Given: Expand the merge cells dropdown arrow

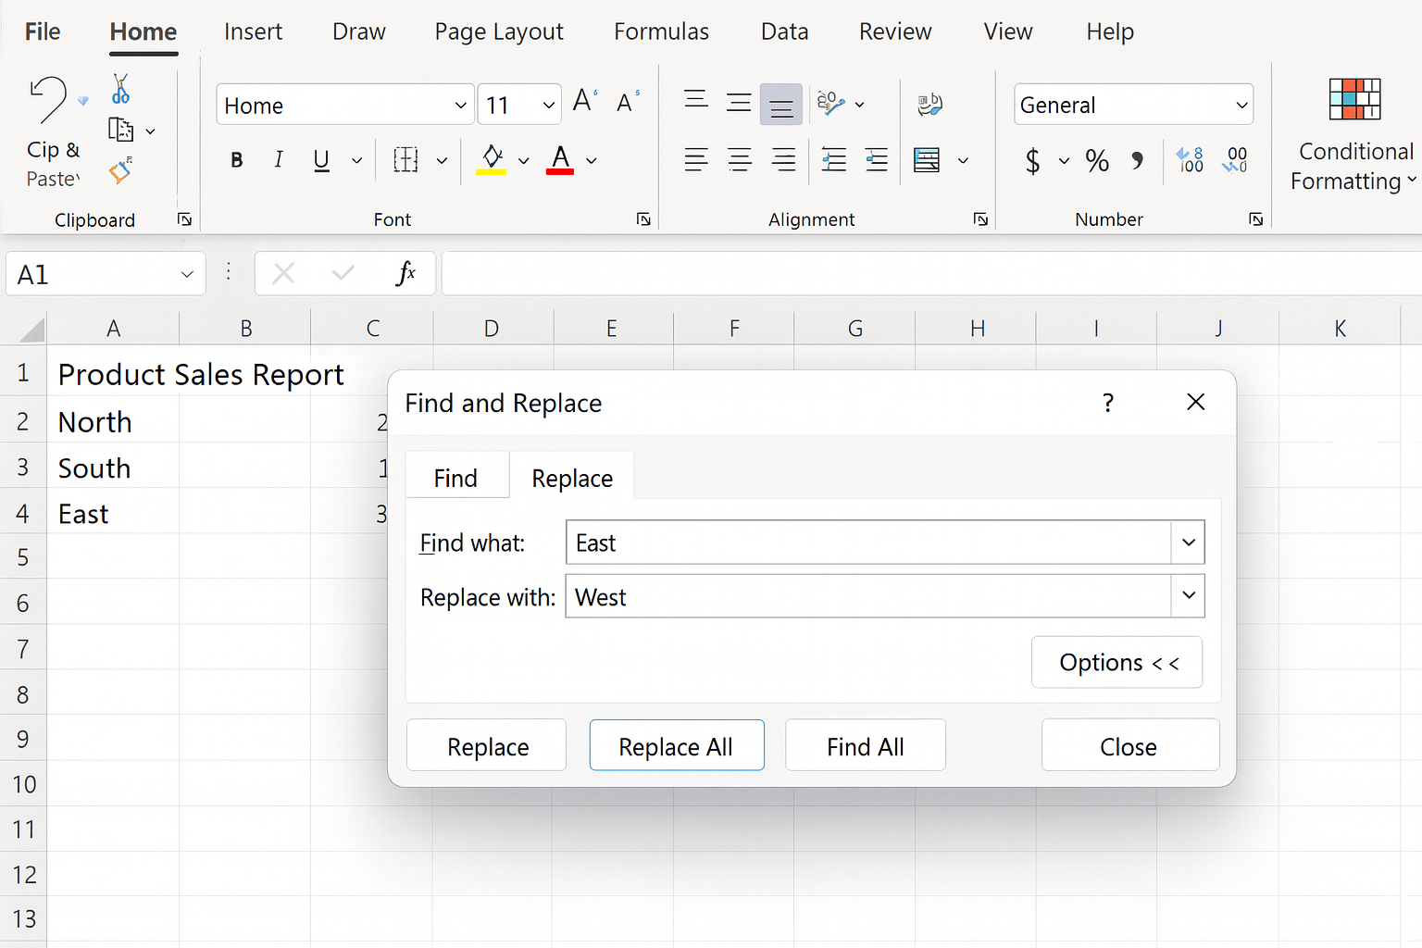Looking at the screenshot, I should tap(963, 161).
